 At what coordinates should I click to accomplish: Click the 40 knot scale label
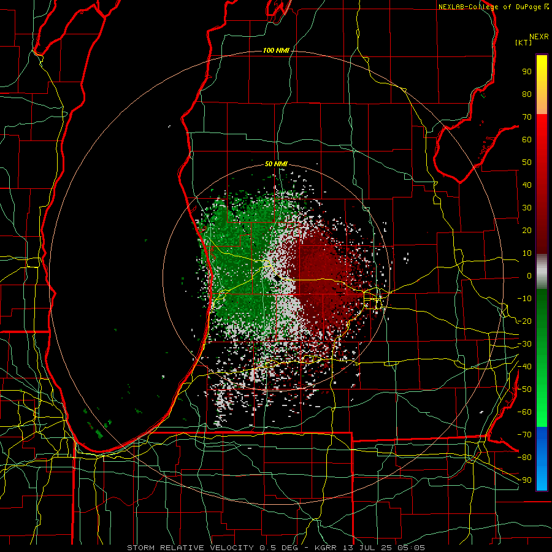[x=527, y=185]
